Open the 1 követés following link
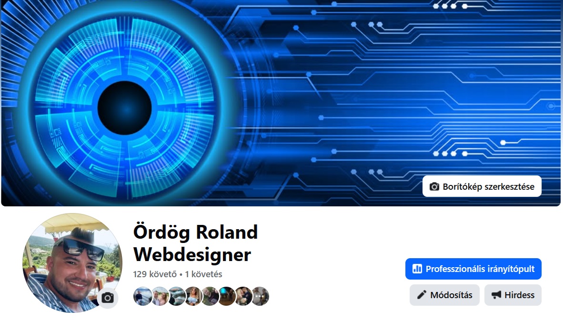Viewport: 563px width, 320px height. coord(203,274)
